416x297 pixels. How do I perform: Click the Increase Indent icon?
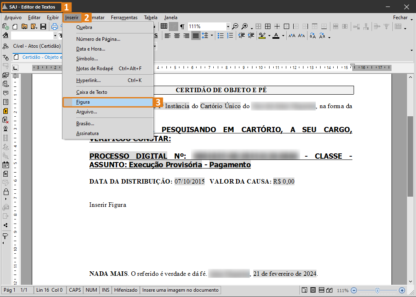251,35
